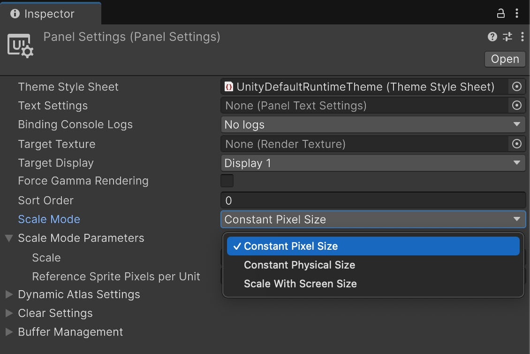The image size is (530, 354).
Task: Open the Panel Settings help reference icon
Action: (492, 37)
